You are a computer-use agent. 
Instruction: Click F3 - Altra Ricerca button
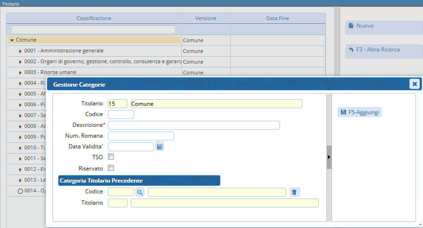coord(384,50)
